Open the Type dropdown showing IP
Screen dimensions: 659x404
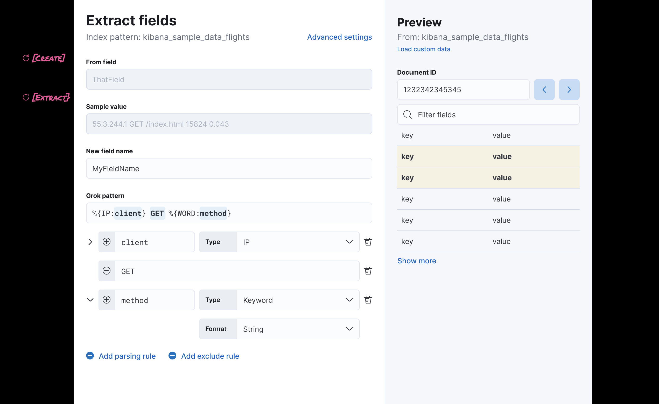349,242
